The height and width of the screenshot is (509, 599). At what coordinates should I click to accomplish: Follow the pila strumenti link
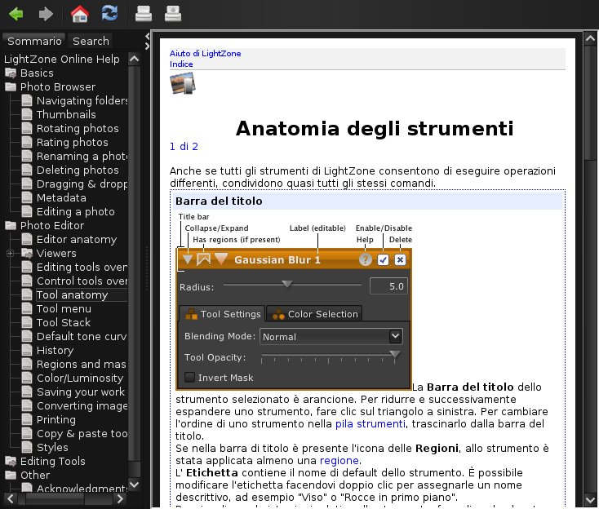[370, 424]
